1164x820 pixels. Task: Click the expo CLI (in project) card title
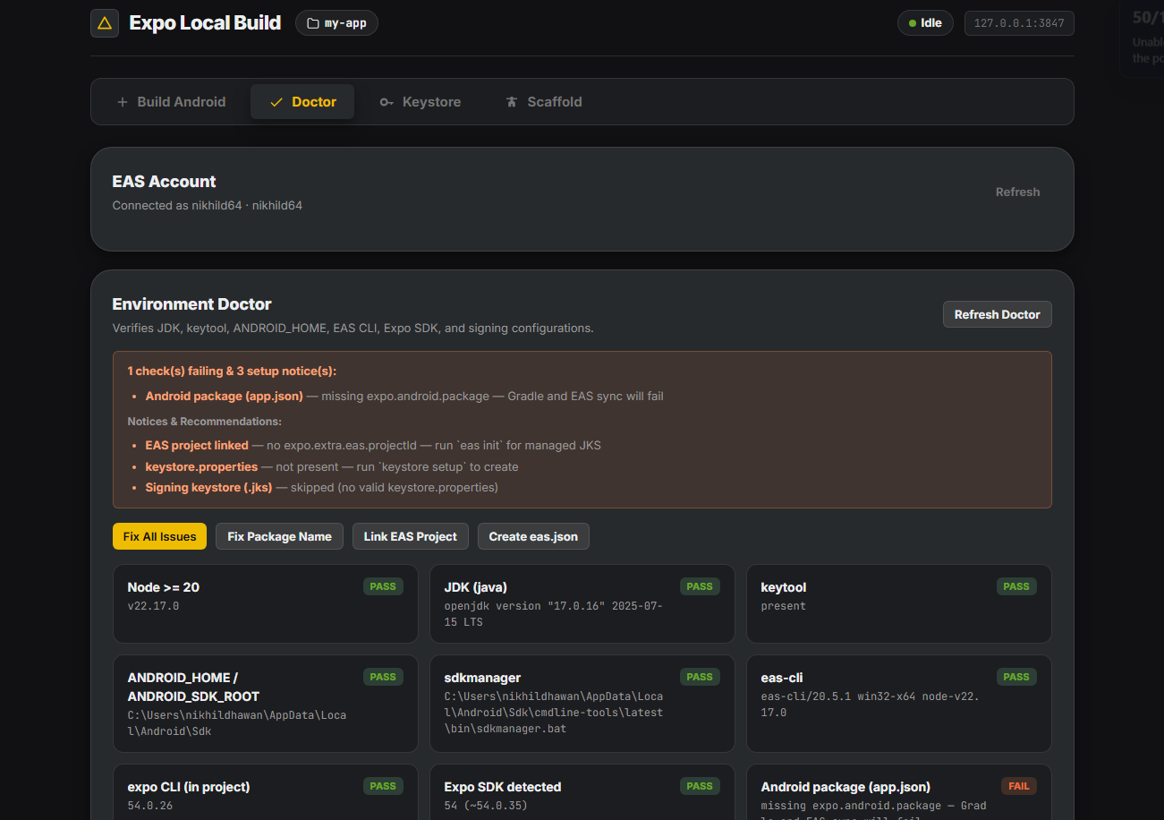tap(189, 788)
